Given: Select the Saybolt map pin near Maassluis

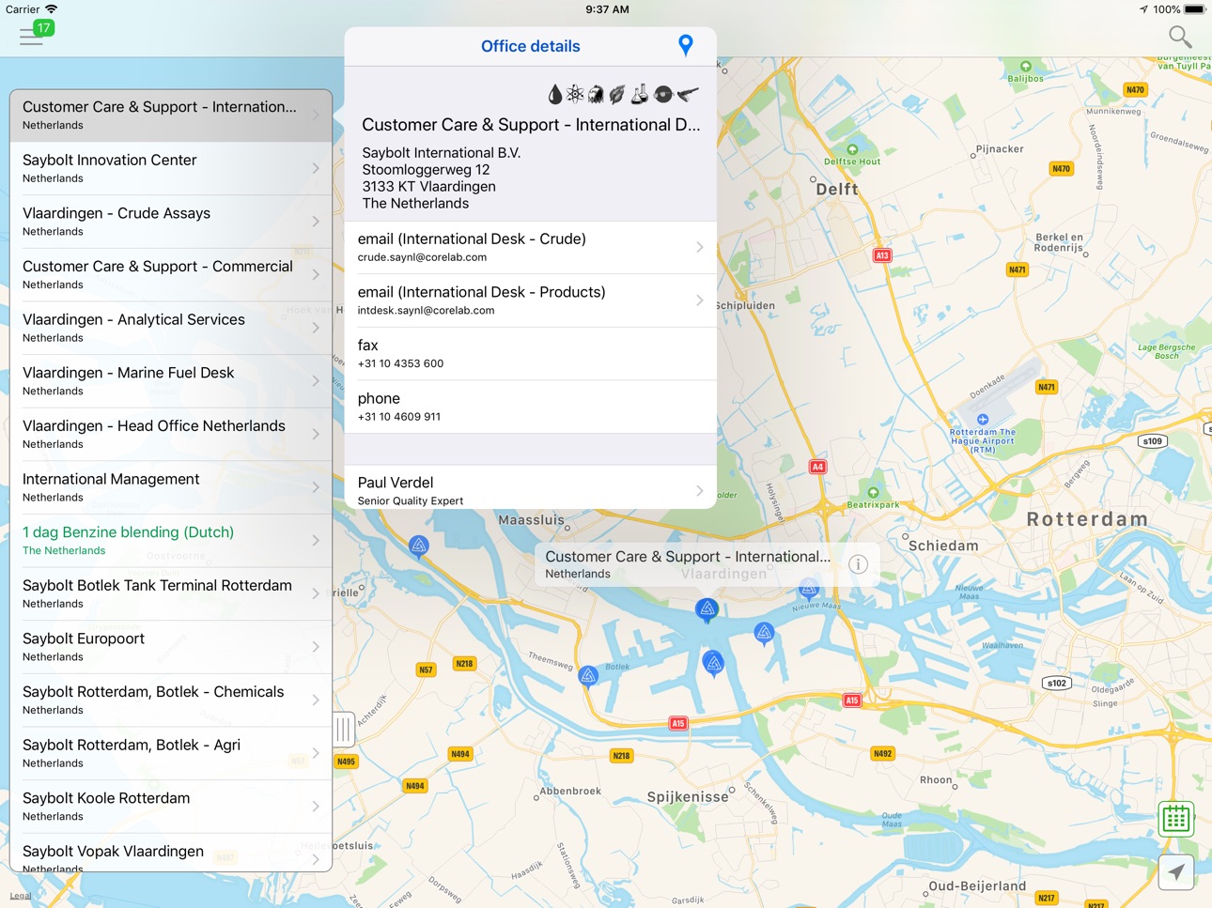Looking at the screenshot, I should click(419, 546).
